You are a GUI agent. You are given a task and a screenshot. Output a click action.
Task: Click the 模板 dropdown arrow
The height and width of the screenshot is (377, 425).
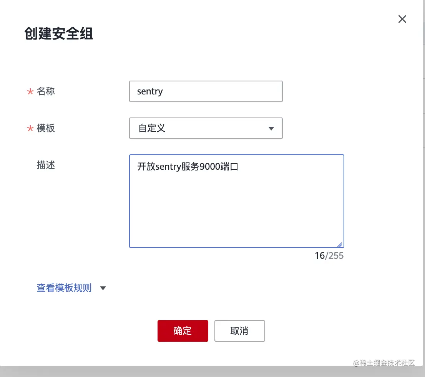(271, 128)
